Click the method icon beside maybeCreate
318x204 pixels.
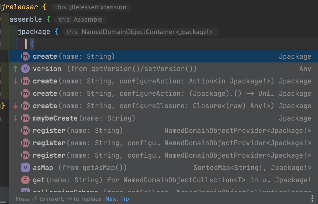click(25, 118)
